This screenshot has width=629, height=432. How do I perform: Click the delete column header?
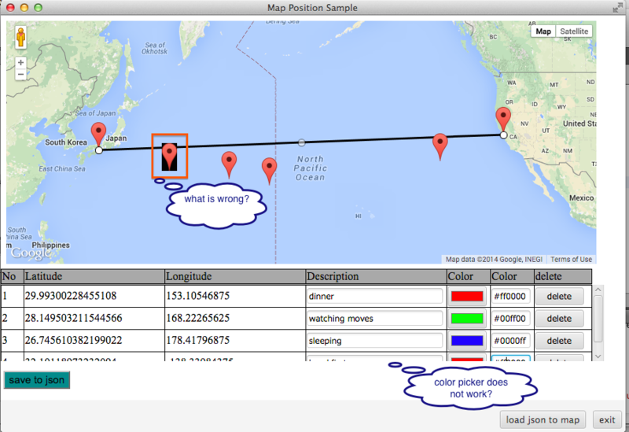tap(563, 276)
